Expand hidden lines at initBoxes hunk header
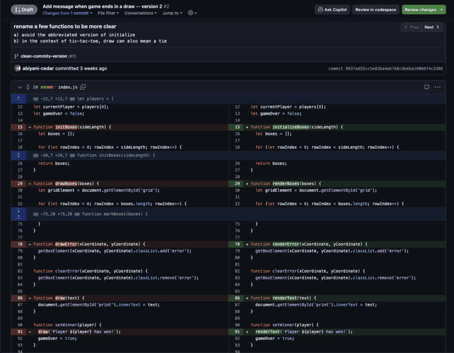Viewport: 454px width, 353px height. (19, 155)
